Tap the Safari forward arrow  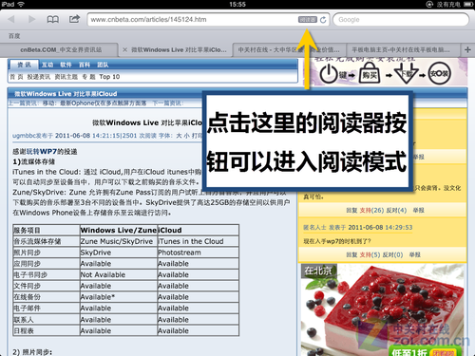[31, 19]
